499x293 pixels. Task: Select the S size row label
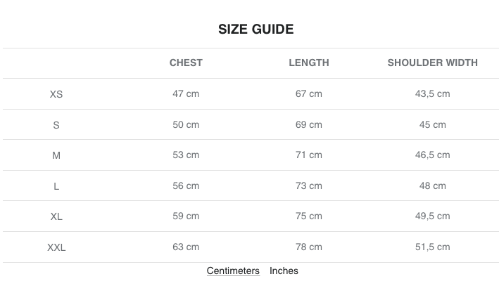click(56, 125)
